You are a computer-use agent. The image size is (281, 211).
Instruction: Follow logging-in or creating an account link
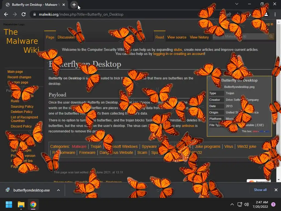[179, 54]
